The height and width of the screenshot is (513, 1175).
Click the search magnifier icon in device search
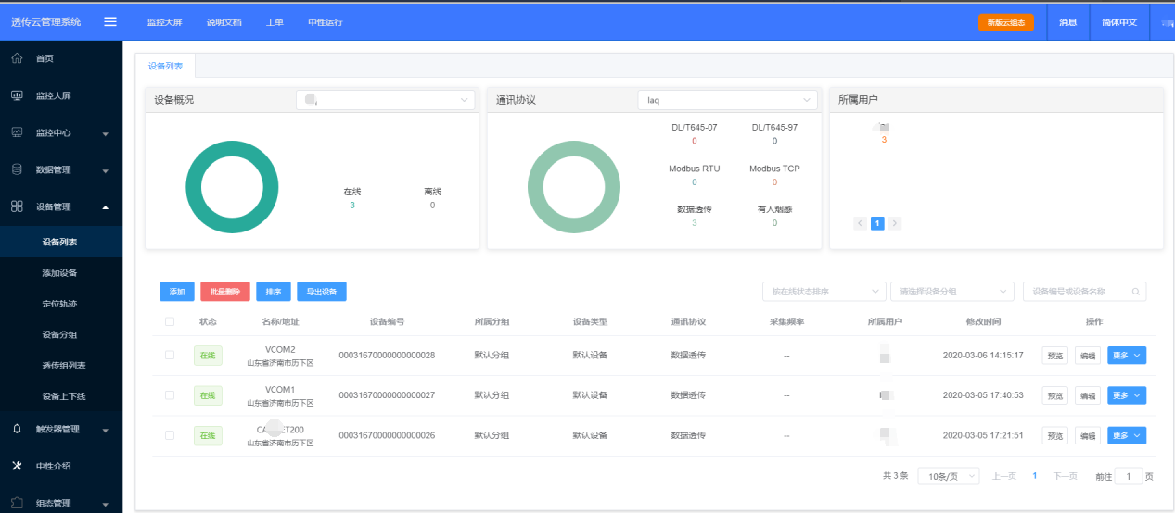pos(1135,292)
